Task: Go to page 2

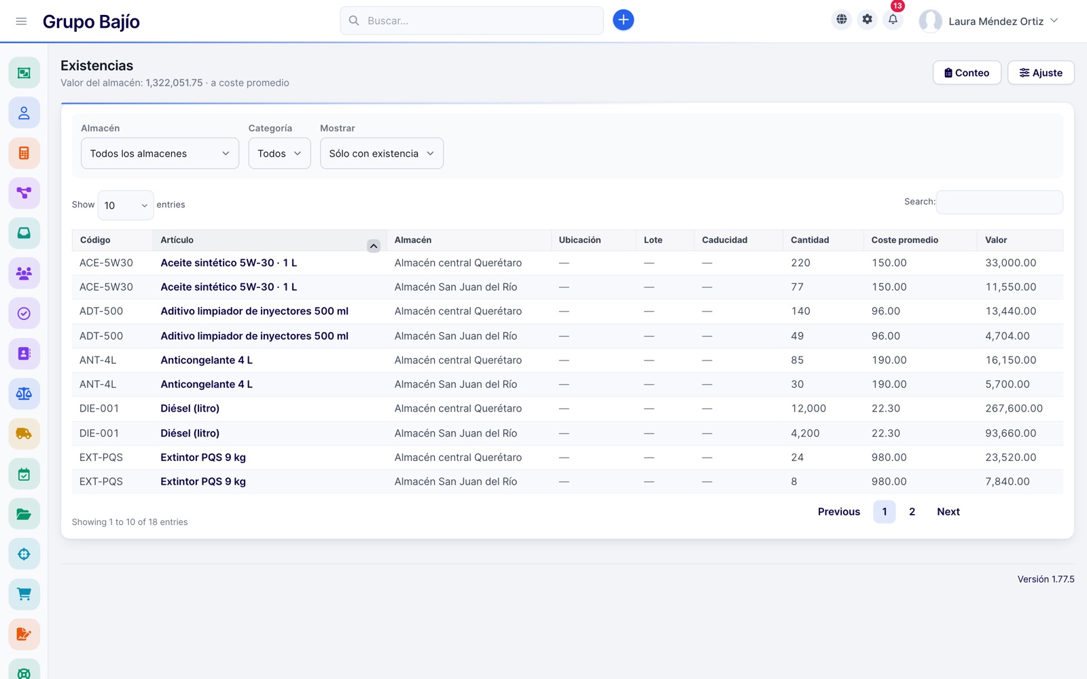Action: coord(912,512)
